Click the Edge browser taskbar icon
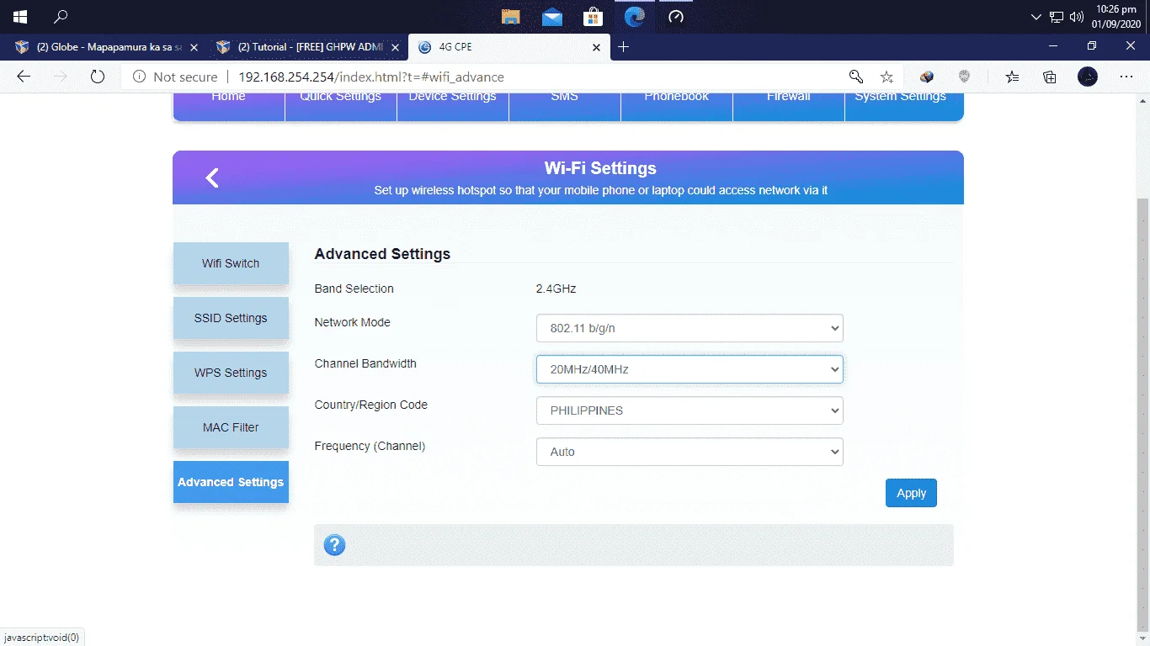This screenshot has width=1150, height=646. pos(635,16)
